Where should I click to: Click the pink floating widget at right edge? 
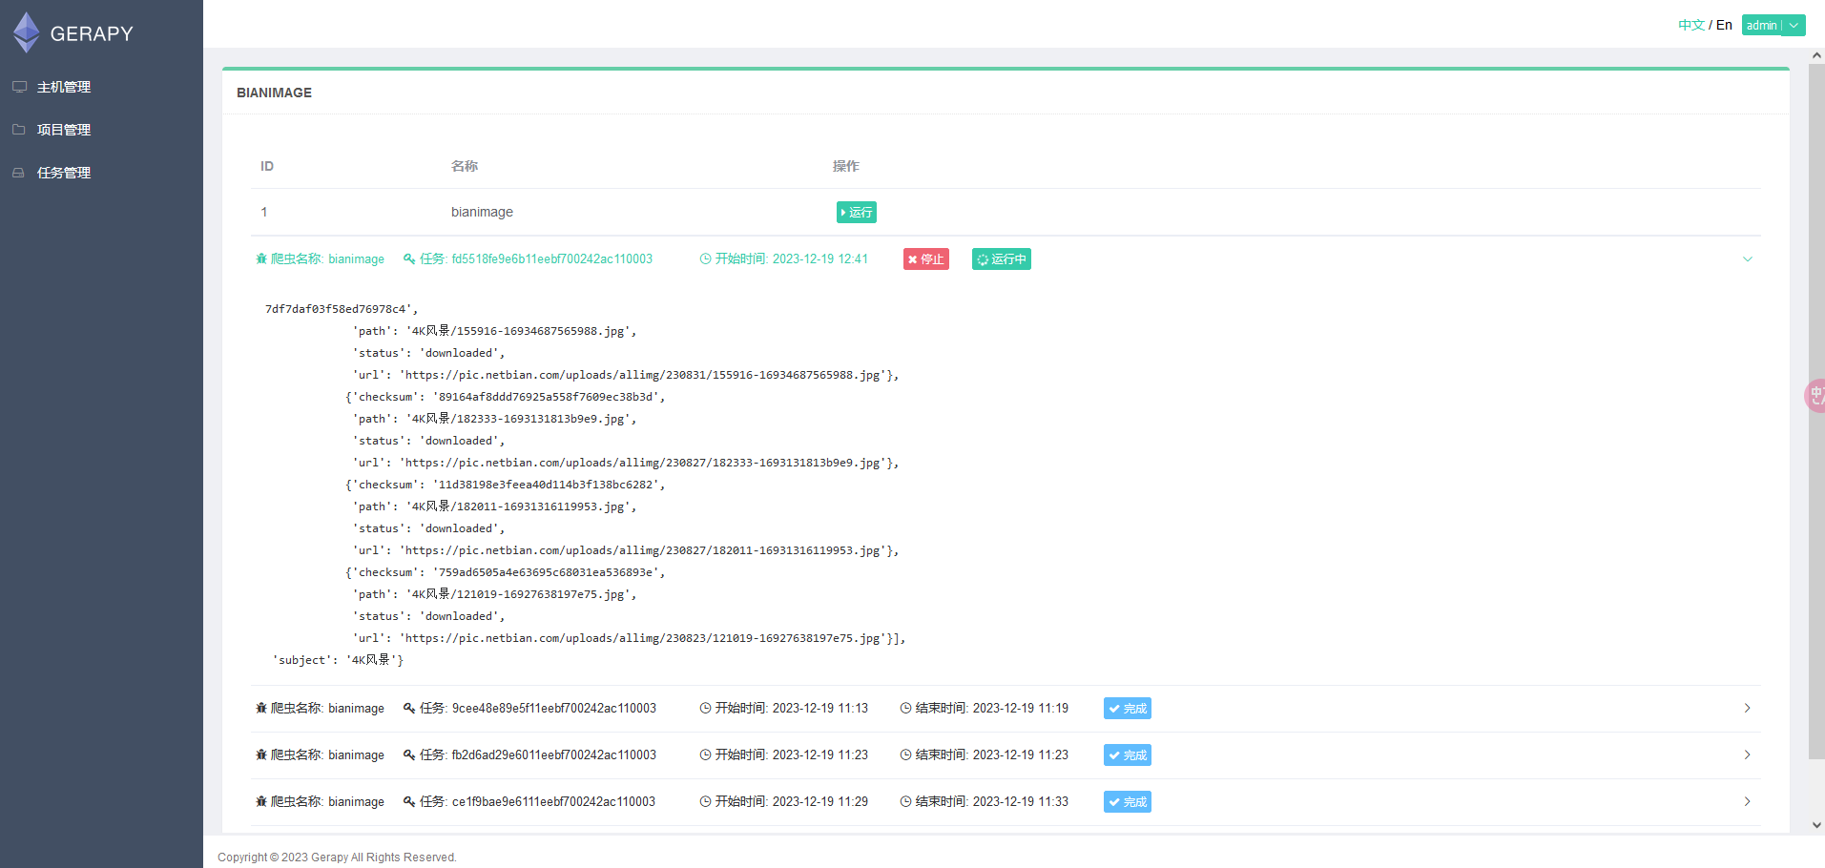(x=1814, y=395)
